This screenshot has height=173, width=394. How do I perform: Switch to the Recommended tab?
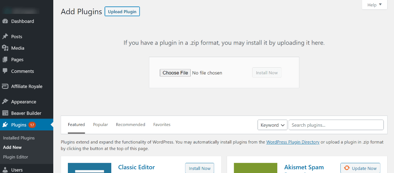coord(130,125)
